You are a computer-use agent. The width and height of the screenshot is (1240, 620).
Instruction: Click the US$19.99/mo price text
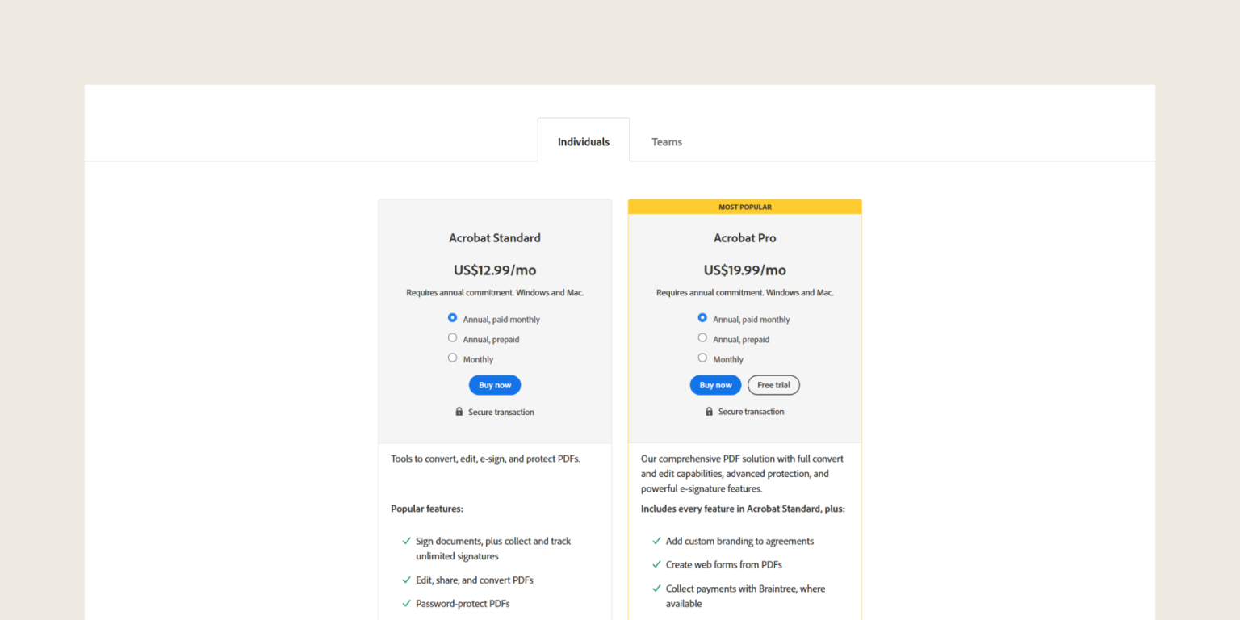(x=744, y=270)
